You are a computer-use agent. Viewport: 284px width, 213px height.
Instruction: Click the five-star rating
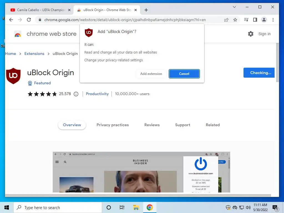coord(42,94)
